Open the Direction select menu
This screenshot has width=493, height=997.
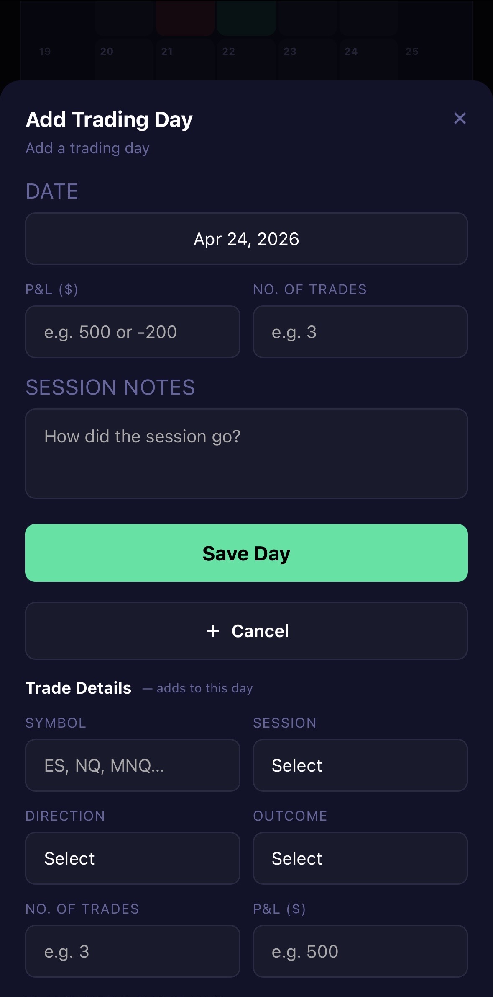[x=133, y=858]
